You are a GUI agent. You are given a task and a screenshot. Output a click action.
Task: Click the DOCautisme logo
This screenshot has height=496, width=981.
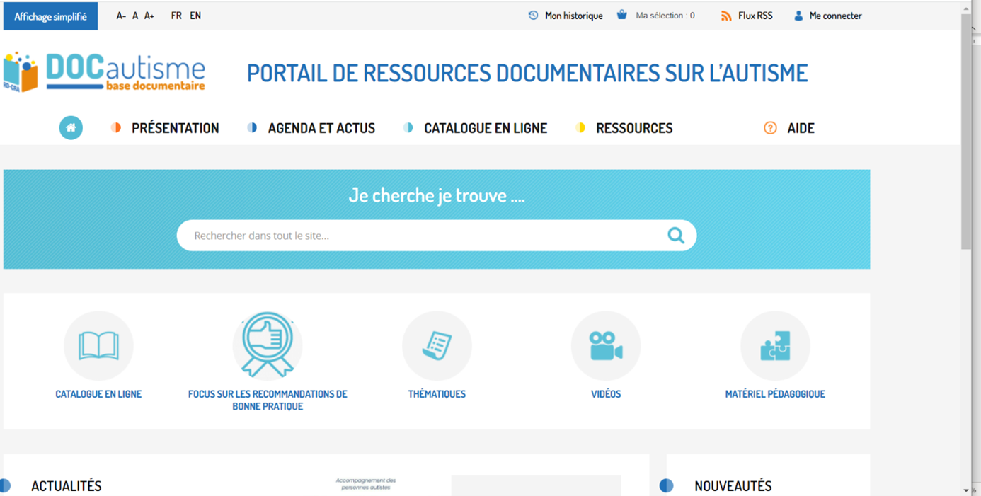coord(105,72)
